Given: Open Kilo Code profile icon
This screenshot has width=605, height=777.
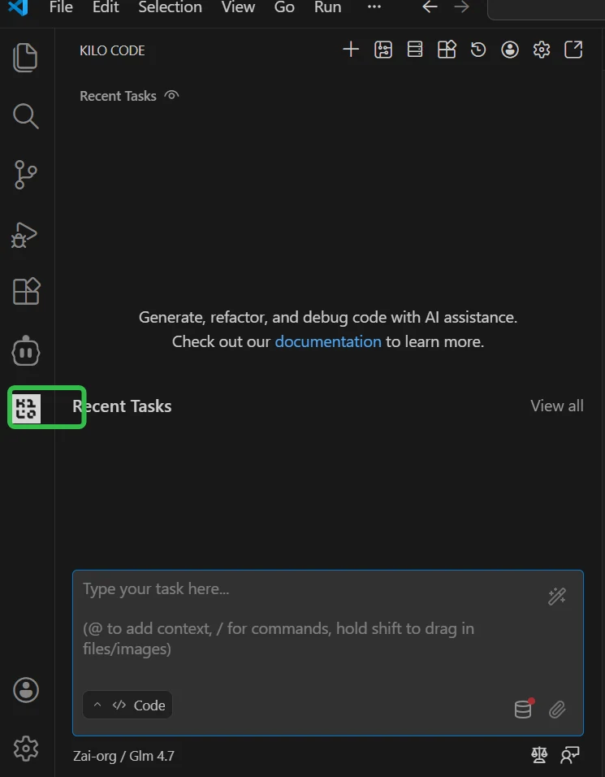Looking at the screenshot, I should point(510,50).
